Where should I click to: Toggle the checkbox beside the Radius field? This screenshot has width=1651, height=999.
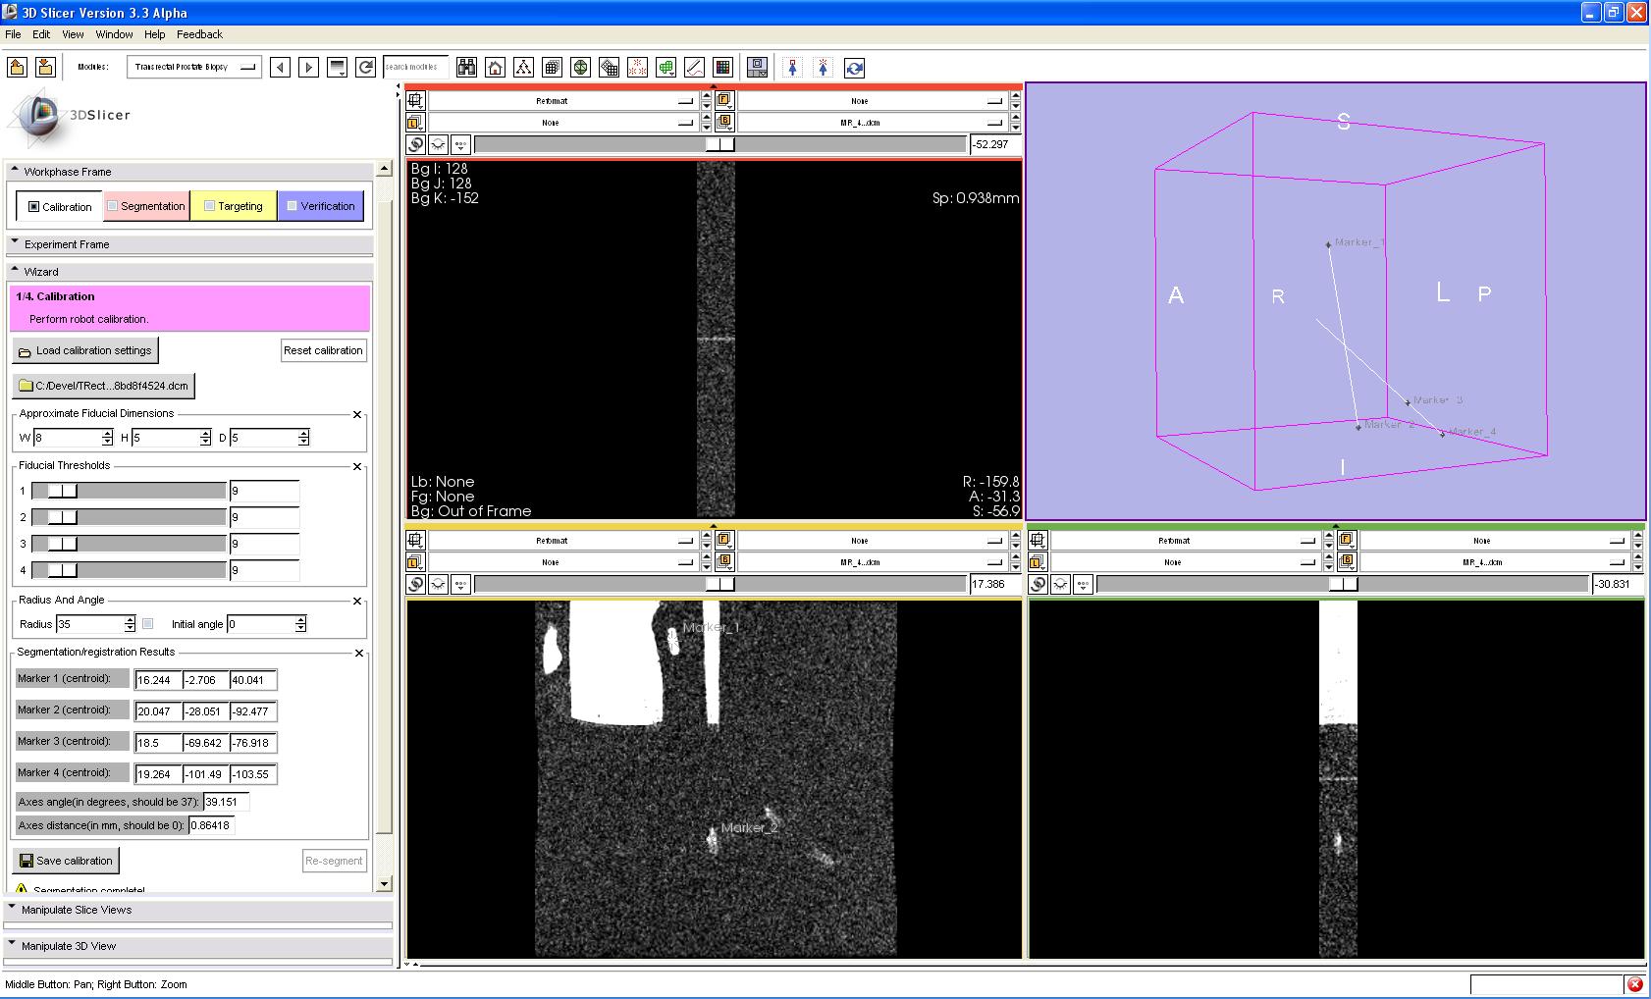[148, 624]
